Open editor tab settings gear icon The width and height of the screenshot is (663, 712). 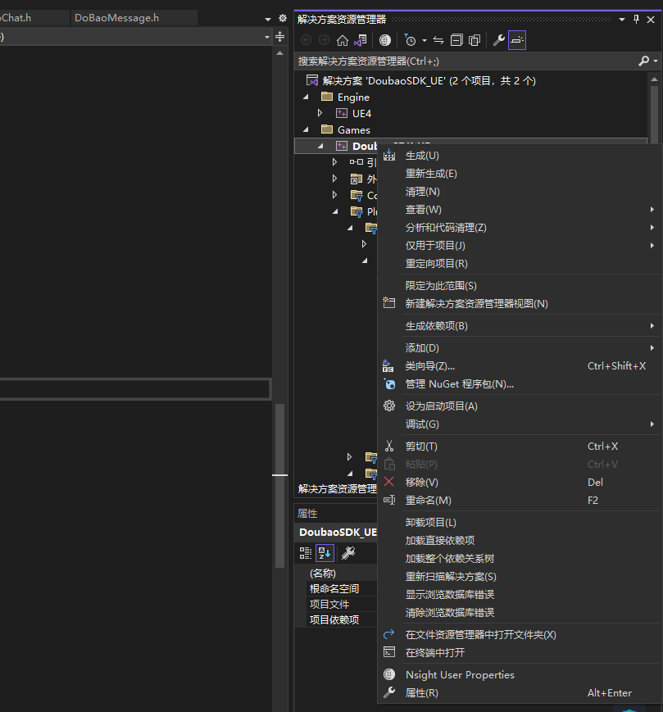(283, 18)
